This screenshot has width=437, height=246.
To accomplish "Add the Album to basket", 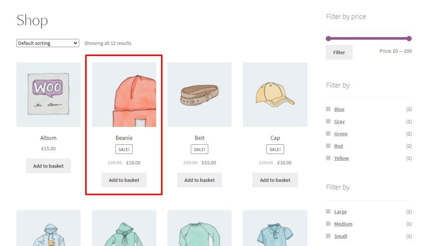I will 48,166.
